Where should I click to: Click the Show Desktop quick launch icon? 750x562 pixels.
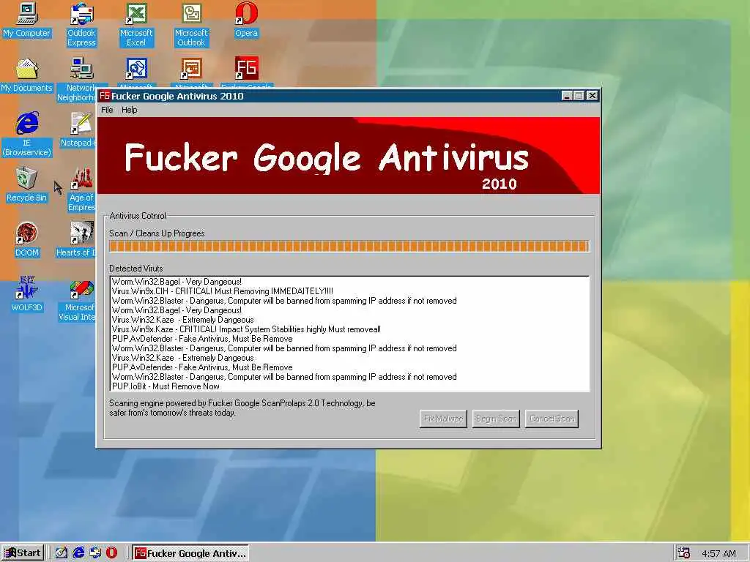pos(62,553)
